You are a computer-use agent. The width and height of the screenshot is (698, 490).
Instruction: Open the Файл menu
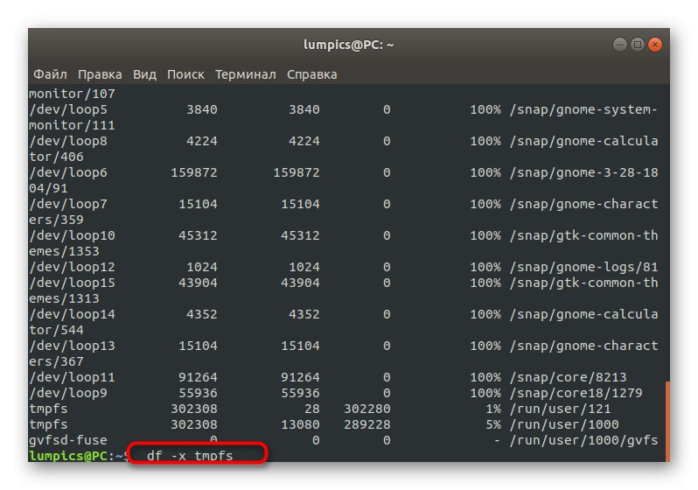click(51, 74)
